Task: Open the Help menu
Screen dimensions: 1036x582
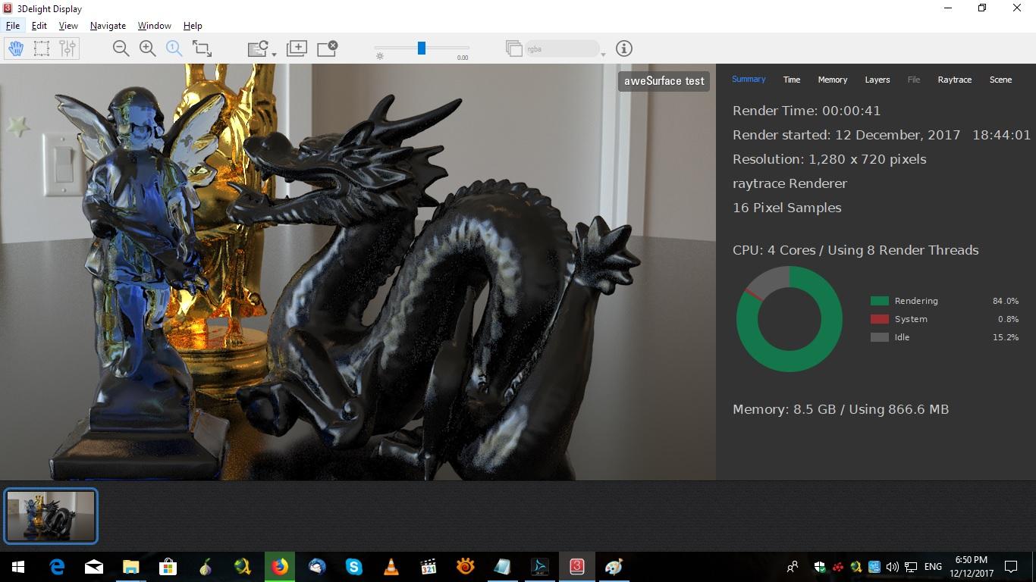Action: [193, 26]
